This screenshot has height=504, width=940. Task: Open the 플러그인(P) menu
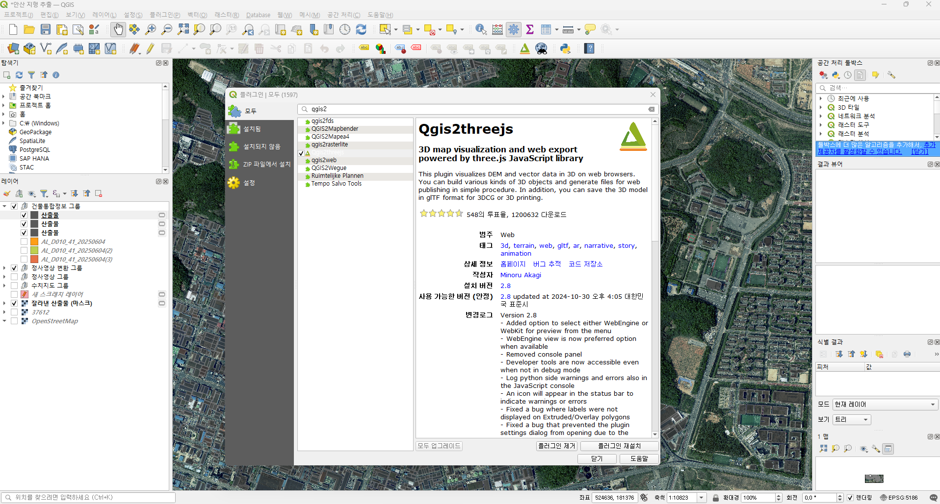[x=165, y=15]
